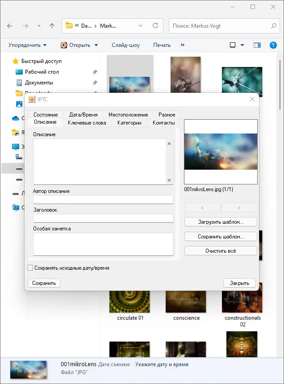Switch to Разное tab
The image size is (284, 384).
[167, 115]
